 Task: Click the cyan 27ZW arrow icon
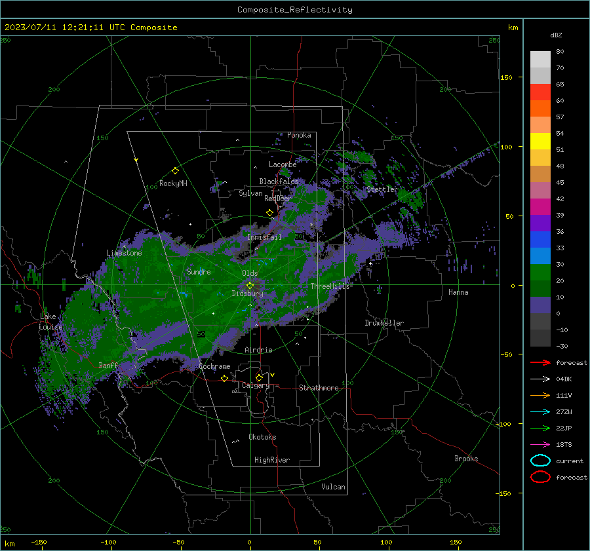[540, 412]
